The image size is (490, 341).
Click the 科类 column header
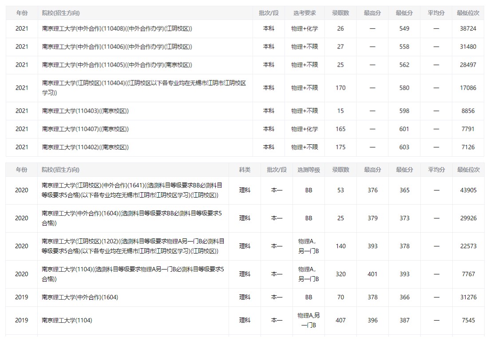245,170
